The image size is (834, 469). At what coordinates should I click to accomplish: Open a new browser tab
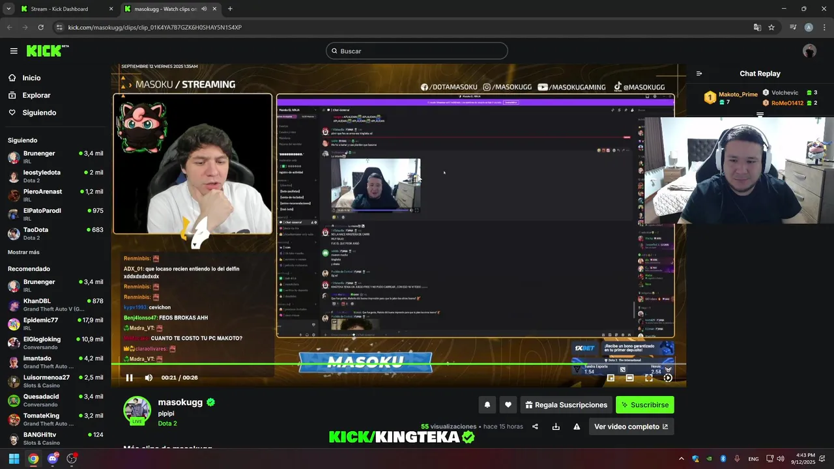coord(230,9)
